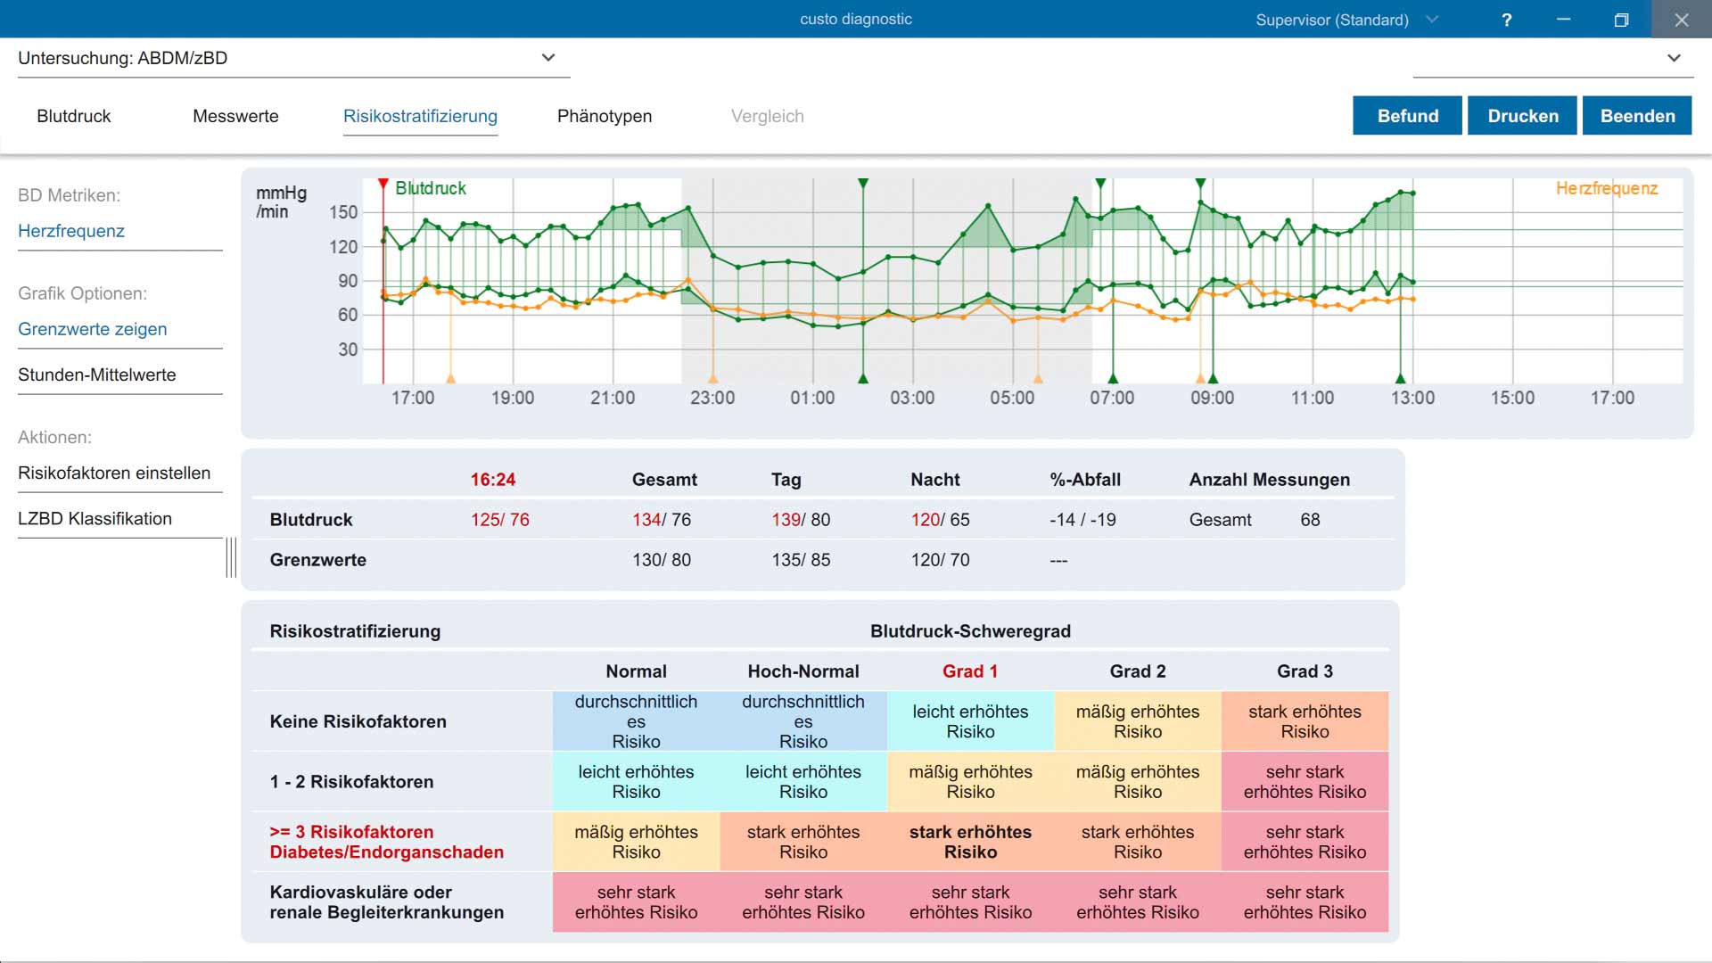1712x963 pixels.
Task: Click the red start marker triangle at 16:24
Action: point(383,184)
